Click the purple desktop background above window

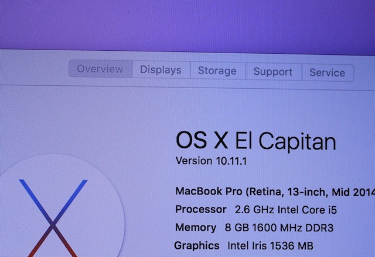(187, 24)
